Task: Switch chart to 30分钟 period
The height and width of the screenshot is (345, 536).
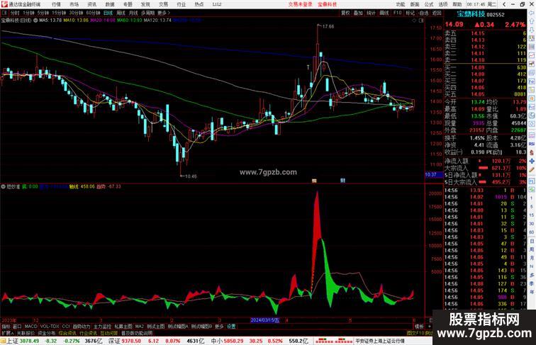Action: click(x=76, y=13)
